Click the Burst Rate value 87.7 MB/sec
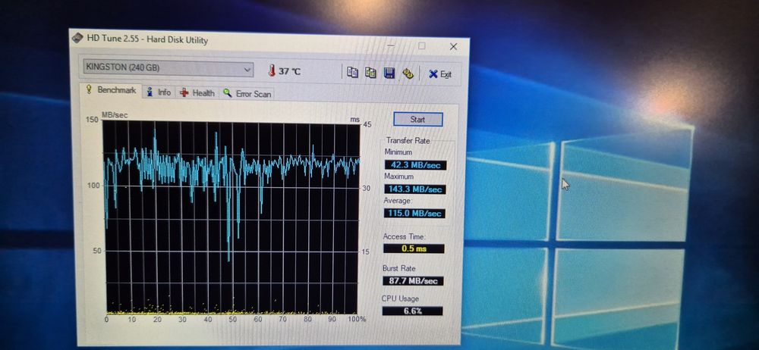The image size is (759, 350). [x=413, y=281]
